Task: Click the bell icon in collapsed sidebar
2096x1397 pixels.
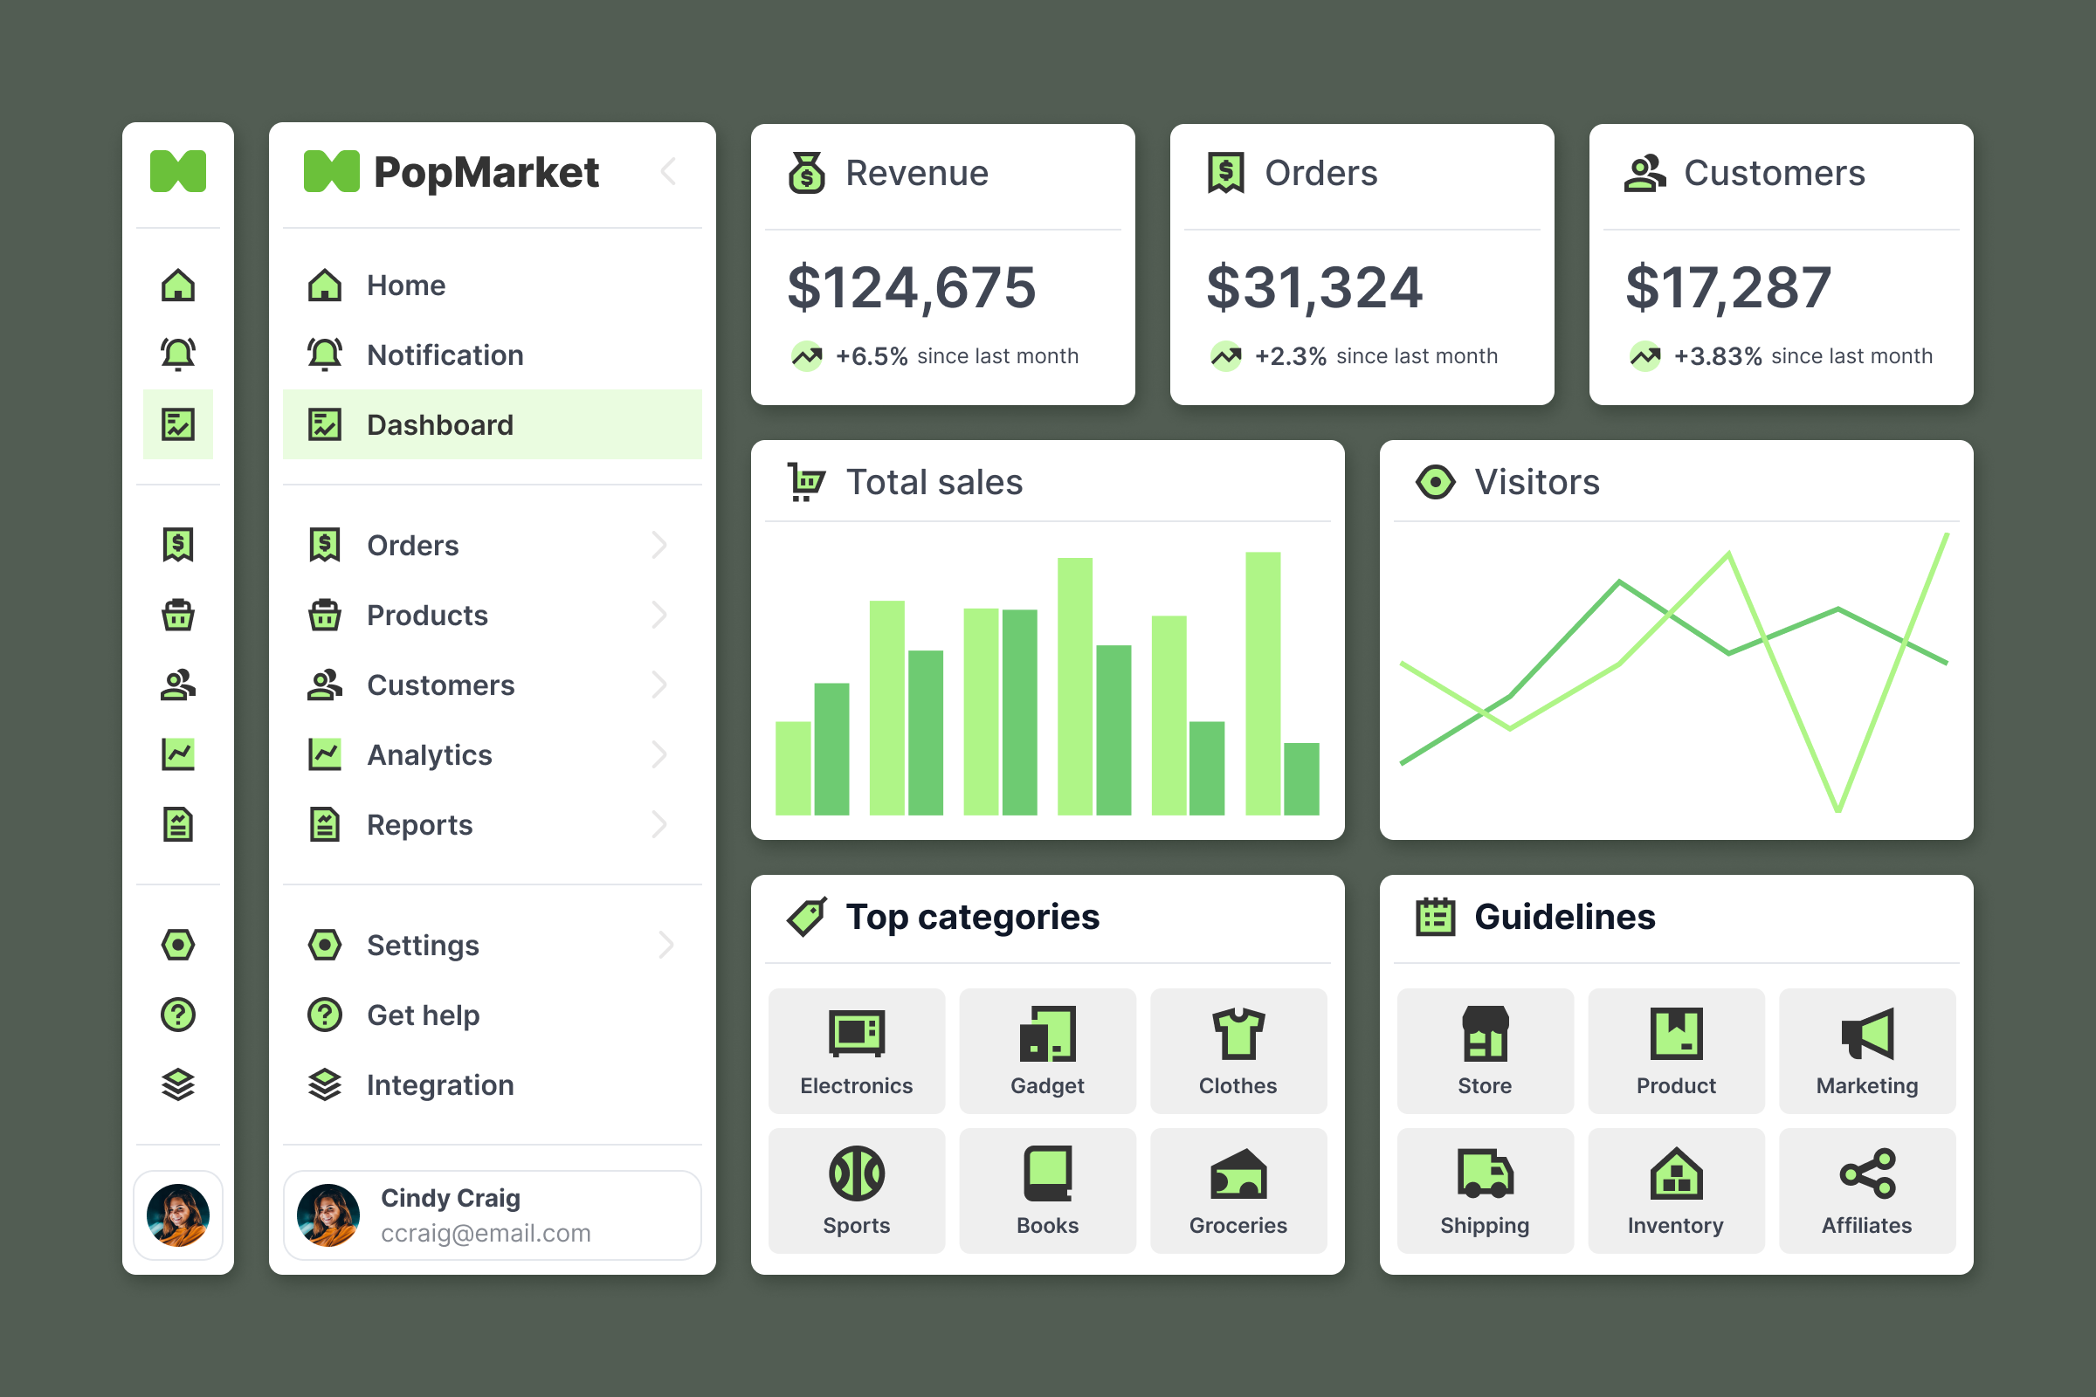Action: pos(178,354)
